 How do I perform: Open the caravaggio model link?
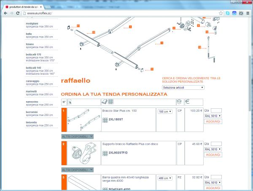coord(32,81)
